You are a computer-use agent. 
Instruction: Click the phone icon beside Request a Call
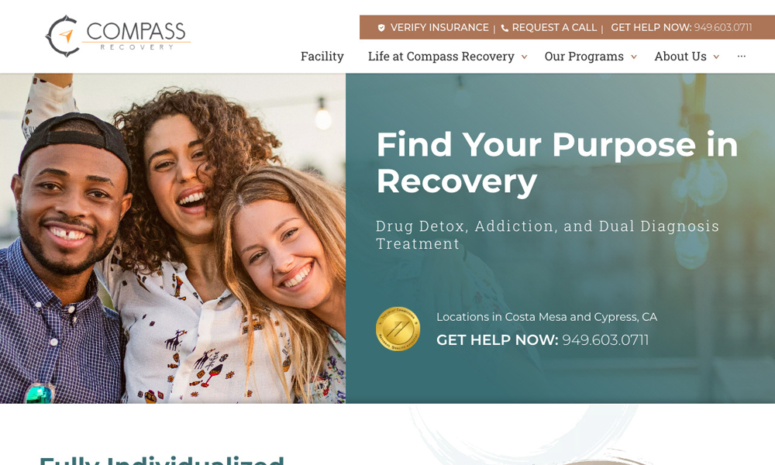coord(505,28)
